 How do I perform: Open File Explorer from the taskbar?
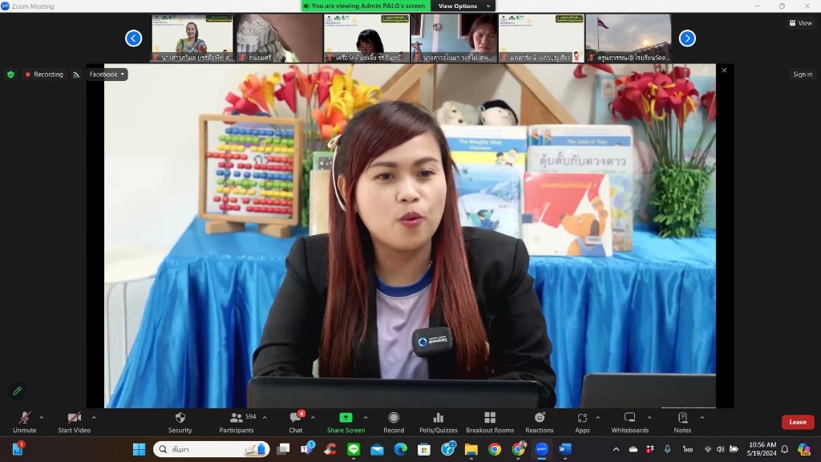(471, 449)
